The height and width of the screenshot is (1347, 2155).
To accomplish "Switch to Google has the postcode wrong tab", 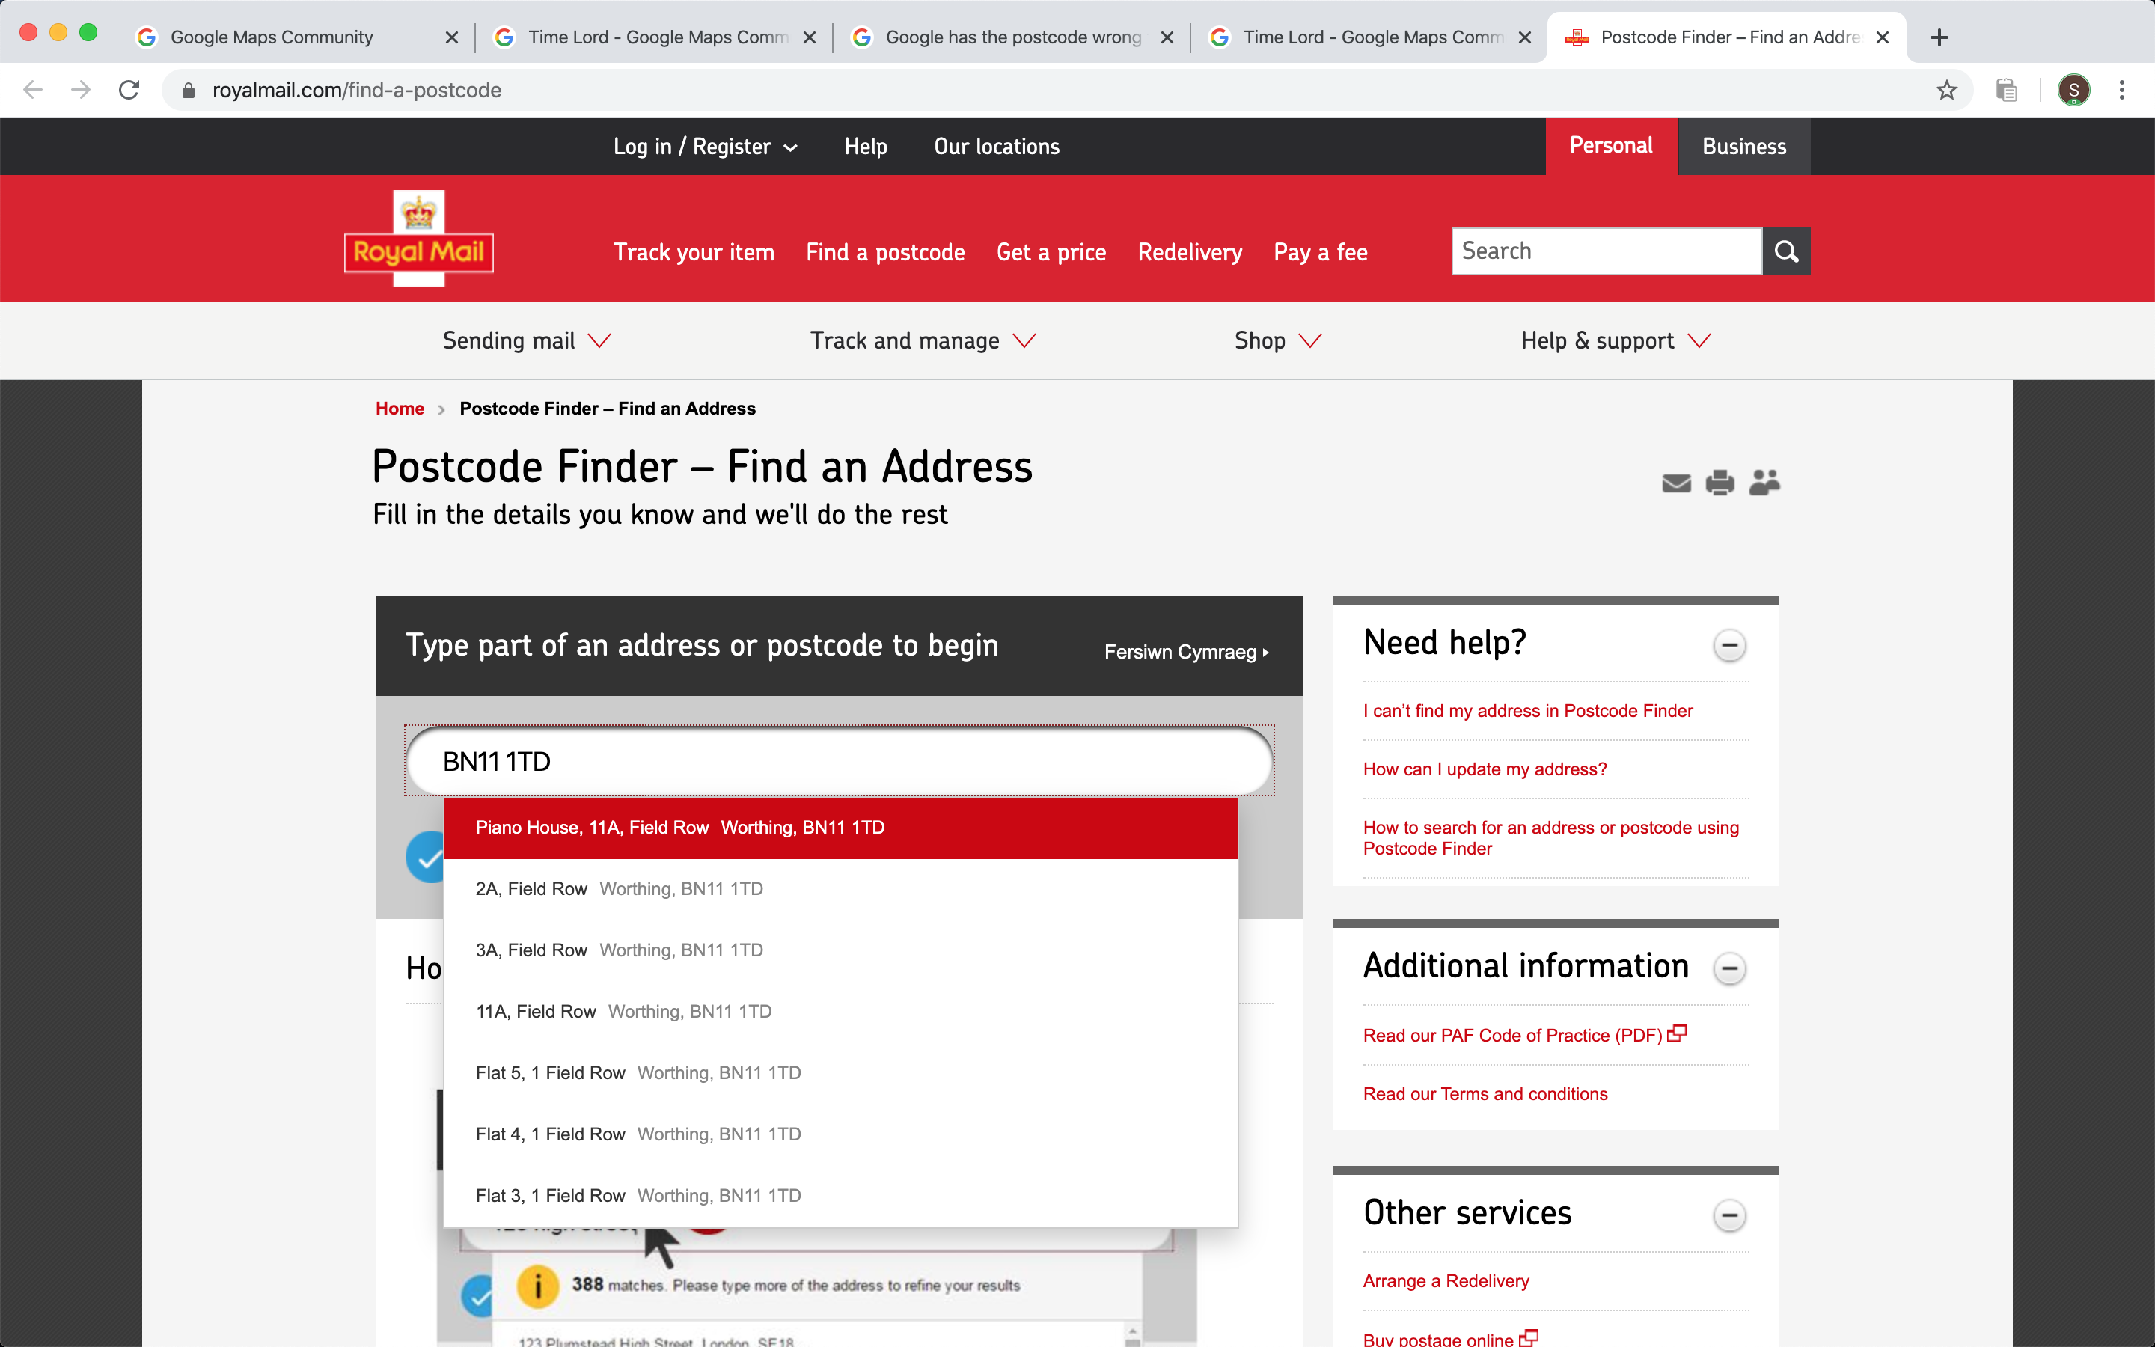I will tap(1012, 37).
